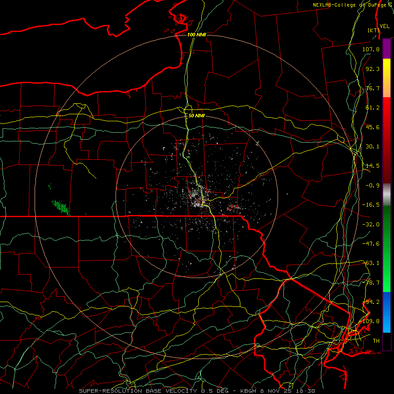
Task: Click the -94.2 velocity scale value
Action: pos(371,302)
